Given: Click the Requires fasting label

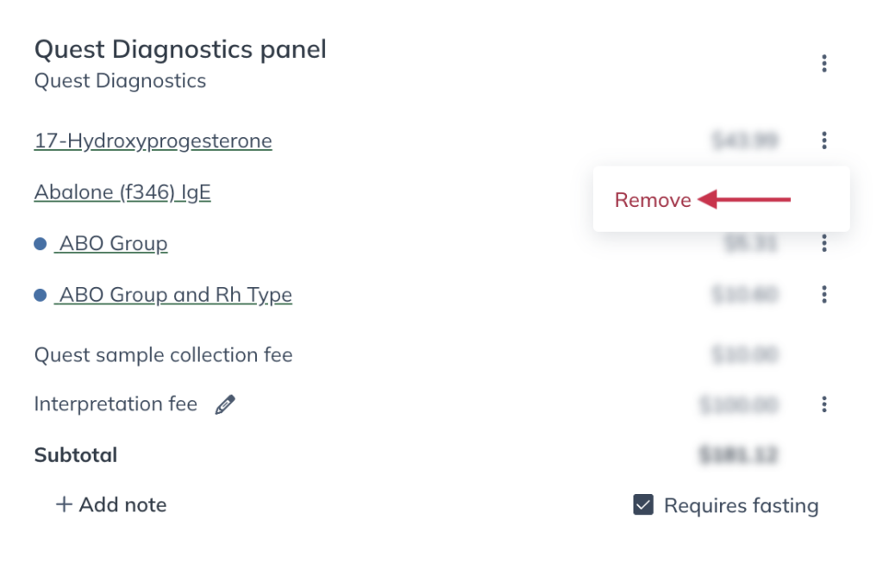Looking at the screenshot, I should (741, 505).
